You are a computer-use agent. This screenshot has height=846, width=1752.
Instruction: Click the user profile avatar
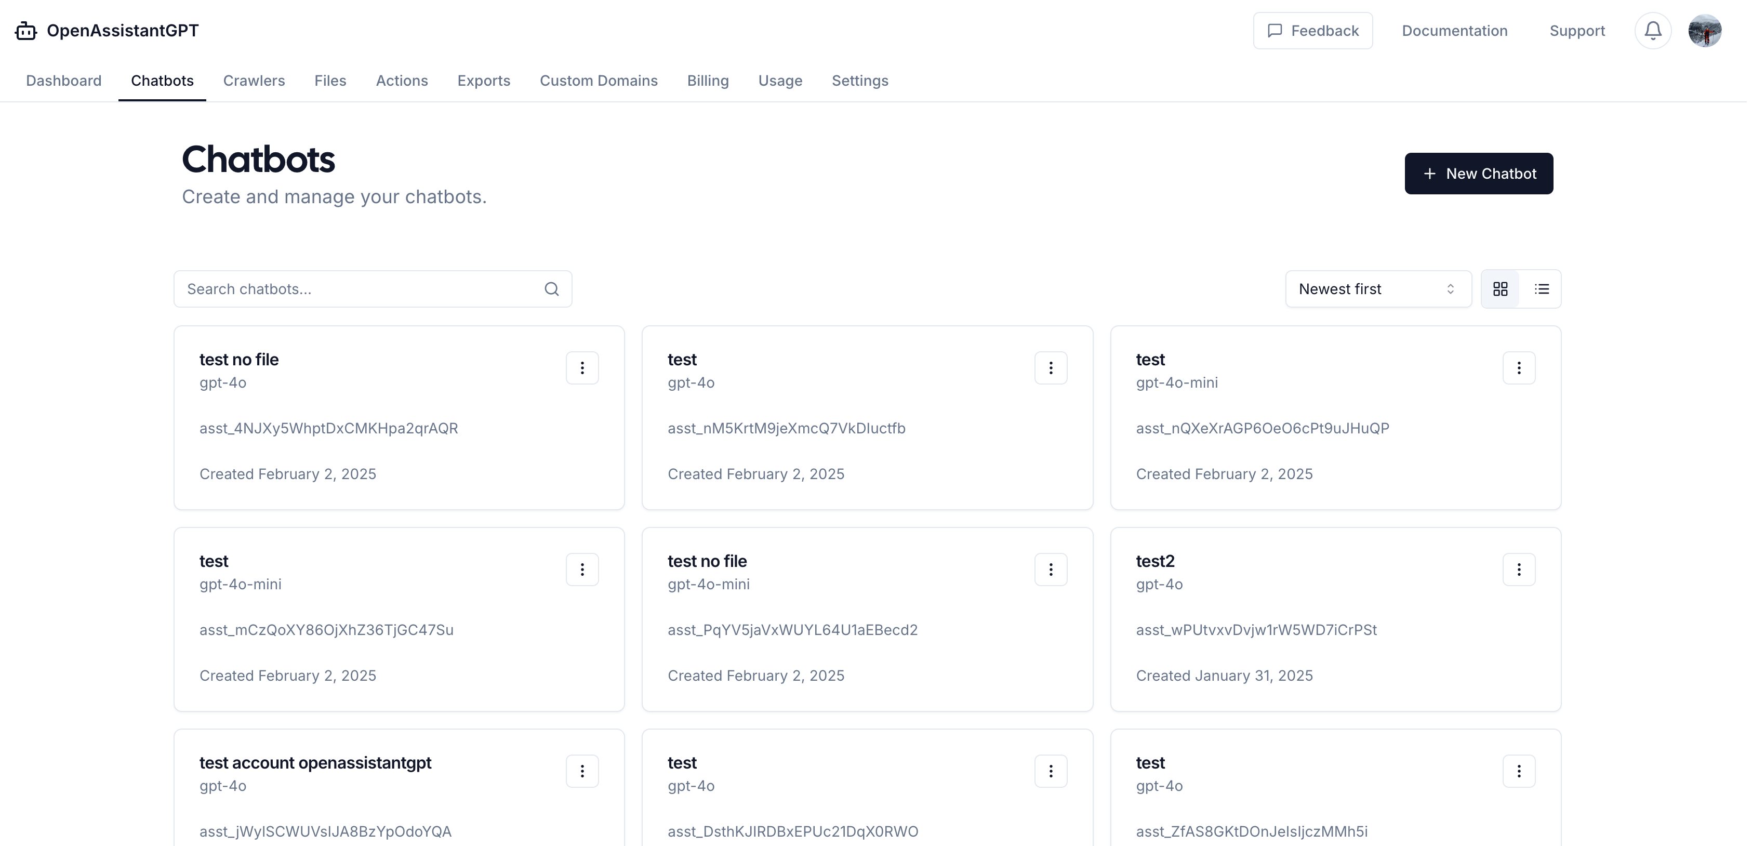[x=1704, y=31]
